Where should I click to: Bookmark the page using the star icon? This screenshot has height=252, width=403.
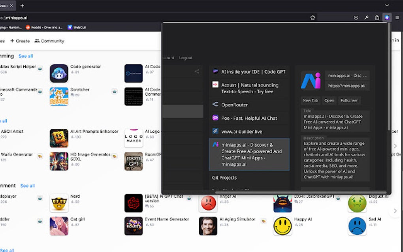[312, 17]
